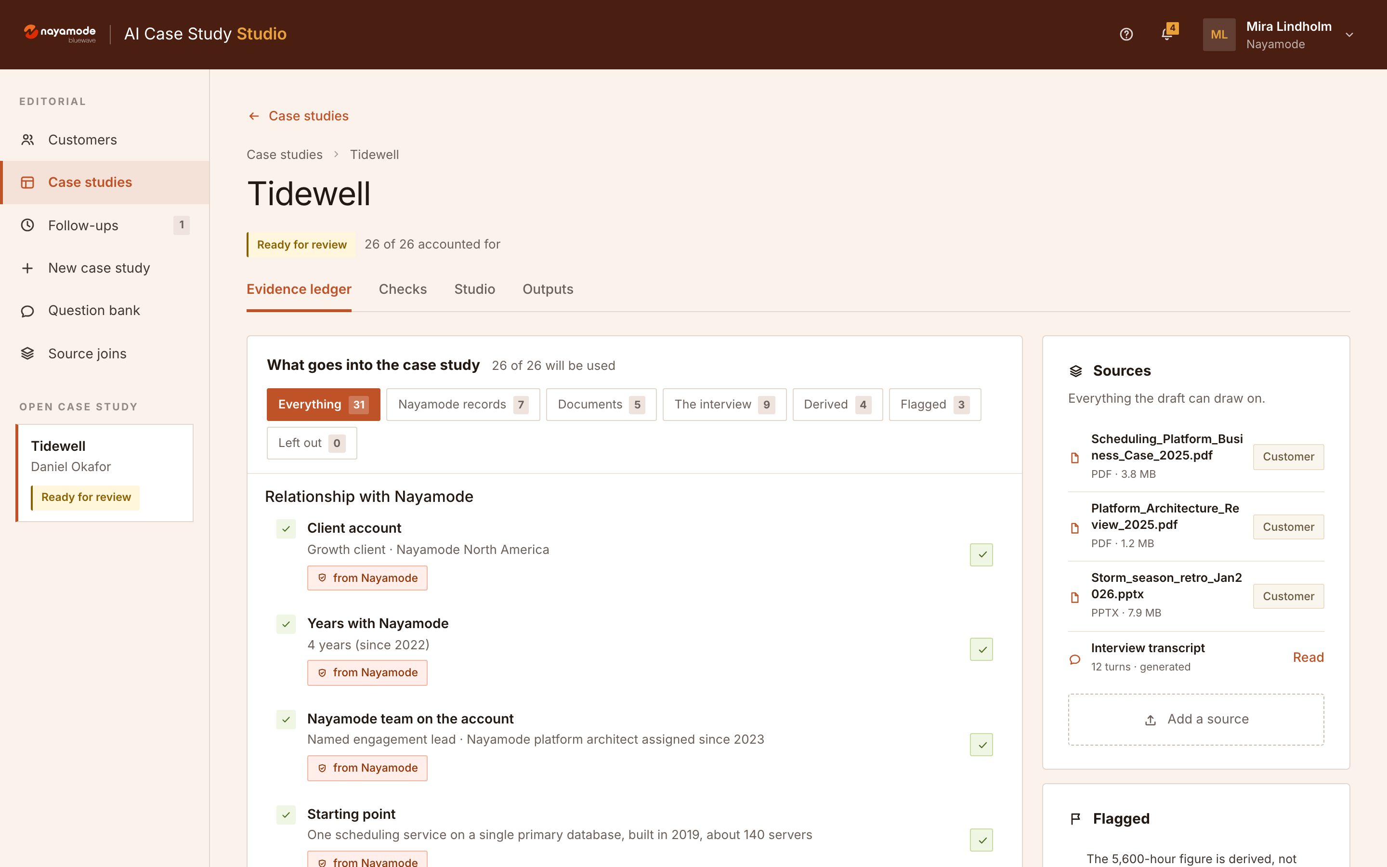Viewport: 1387px width, 867px height.
Task: Switch to the Evidence ledger tab
Action: 299,289
